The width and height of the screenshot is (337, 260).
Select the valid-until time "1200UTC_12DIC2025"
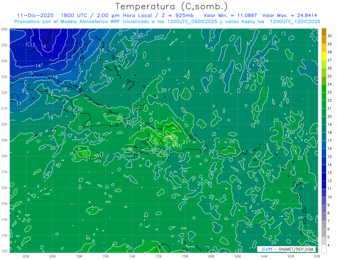click(x=295, y=22)
